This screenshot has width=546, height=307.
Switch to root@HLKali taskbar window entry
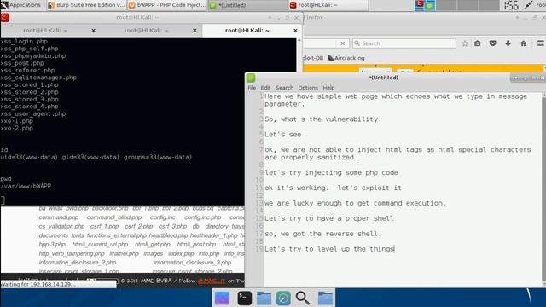(328, 5)
